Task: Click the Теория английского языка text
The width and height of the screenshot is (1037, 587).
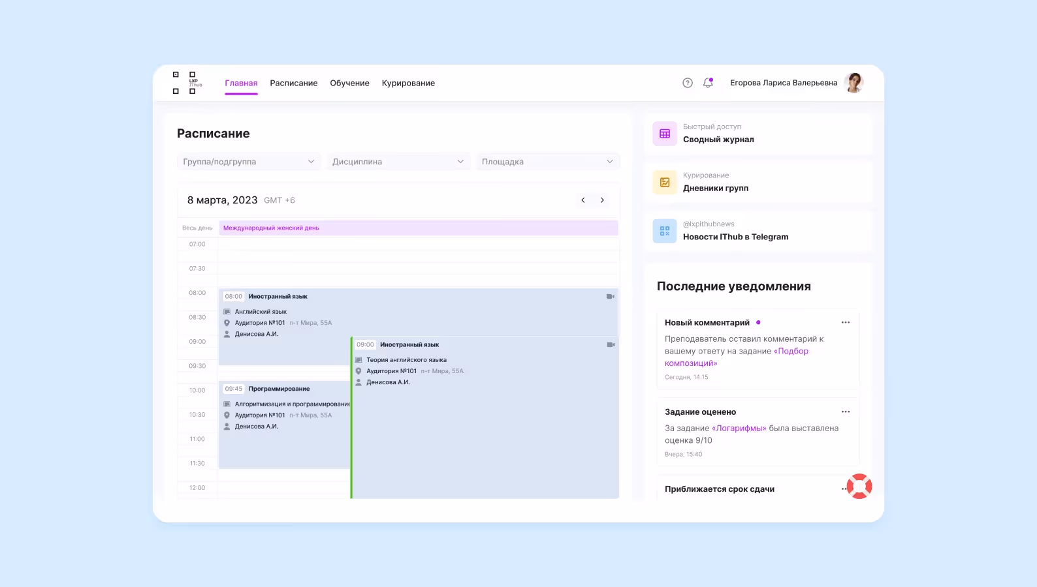Action: coord(406,360)
